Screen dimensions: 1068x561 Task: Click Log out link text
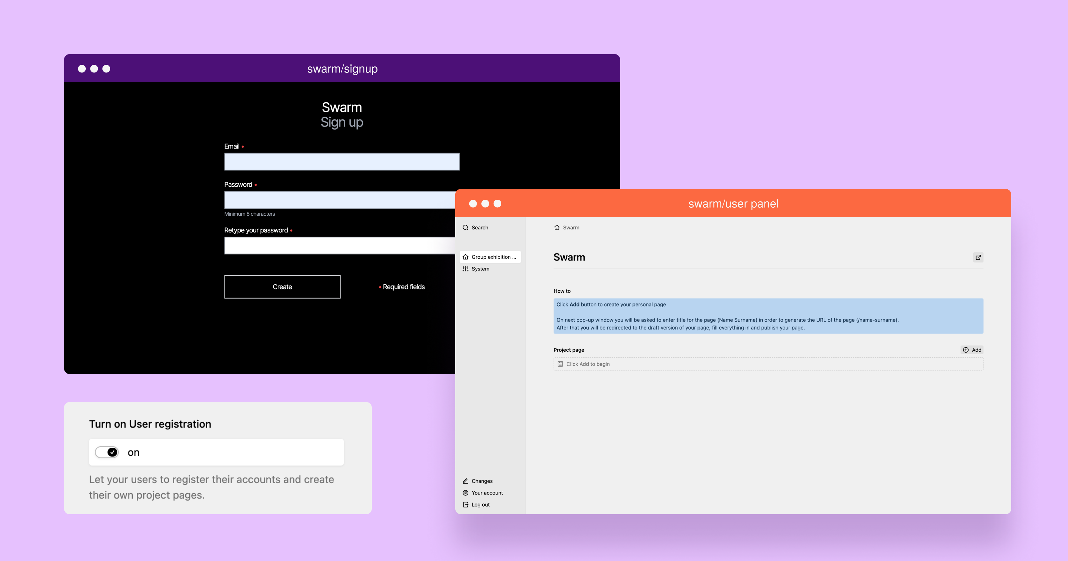tap(481, 505)
